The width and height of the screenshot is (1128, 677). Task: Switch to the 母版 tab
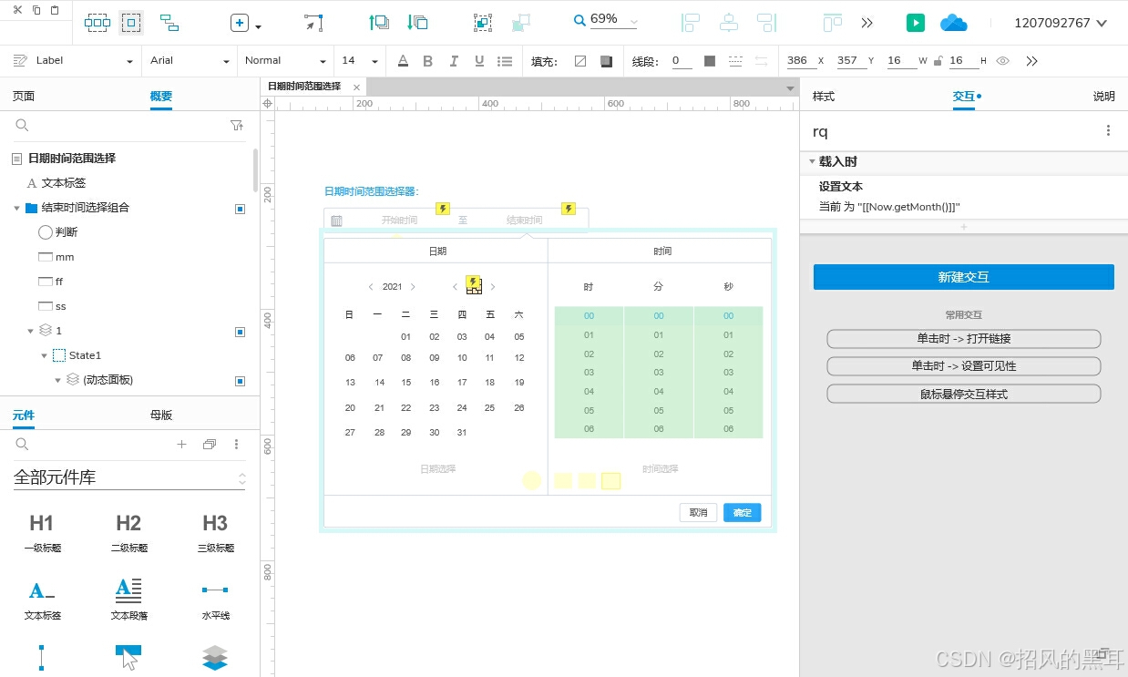click(x=161, y=415)
